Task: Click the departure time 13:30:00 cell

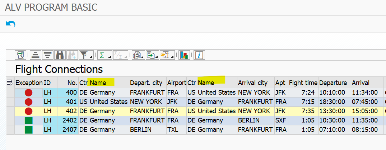Action: 335,111
